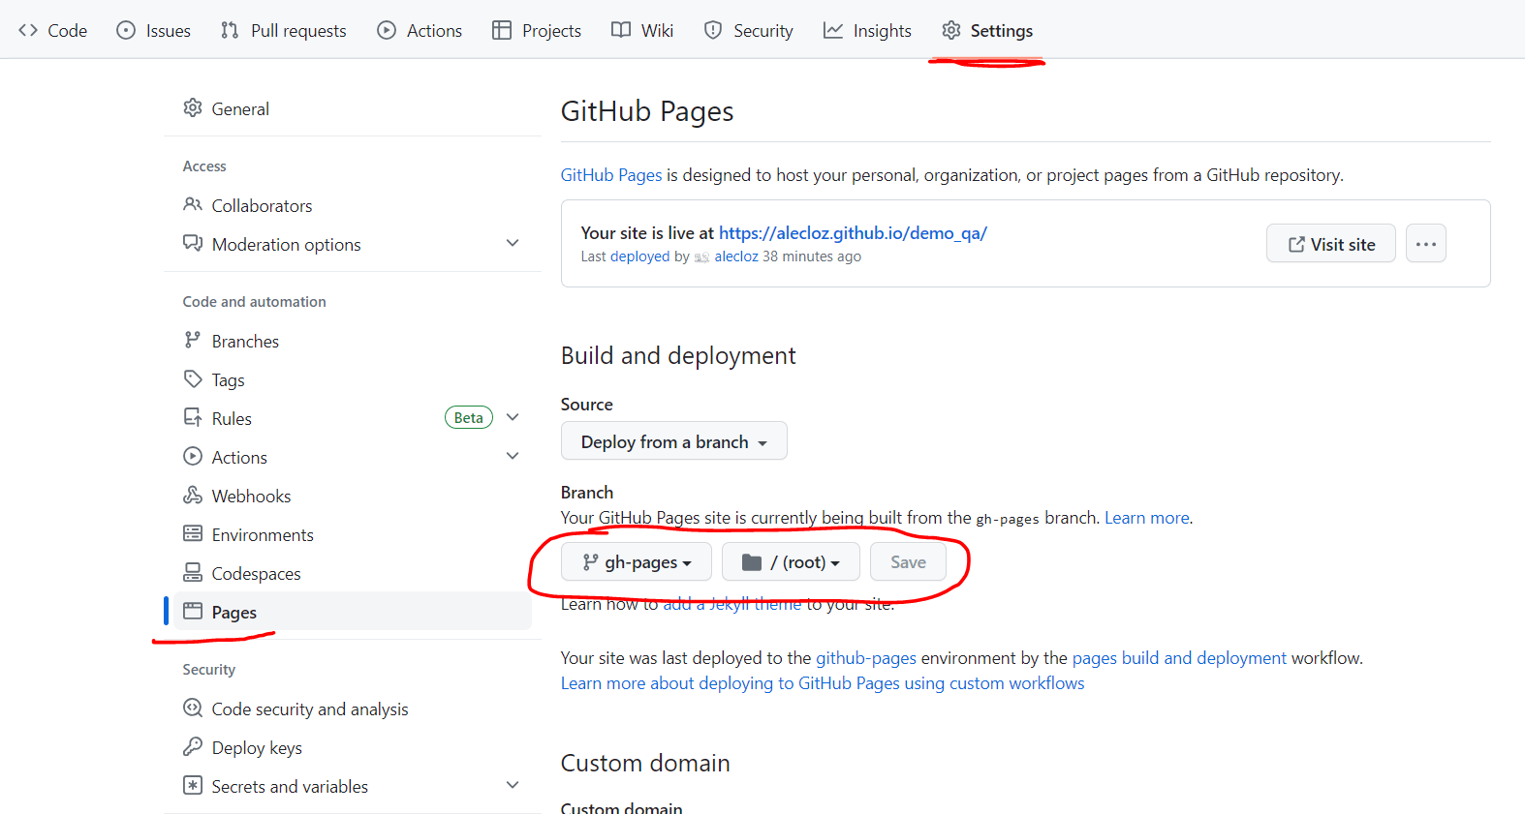
Task: Switch to the Insights tab
Action: pyautogui.click(x=867, y=31)
